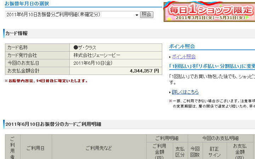The width and height of the screenshot is (255, 159).
Task: Click the 「1回払い」を「リボ払い・分割払い」に変更 heading
Action: click(212, 66)
